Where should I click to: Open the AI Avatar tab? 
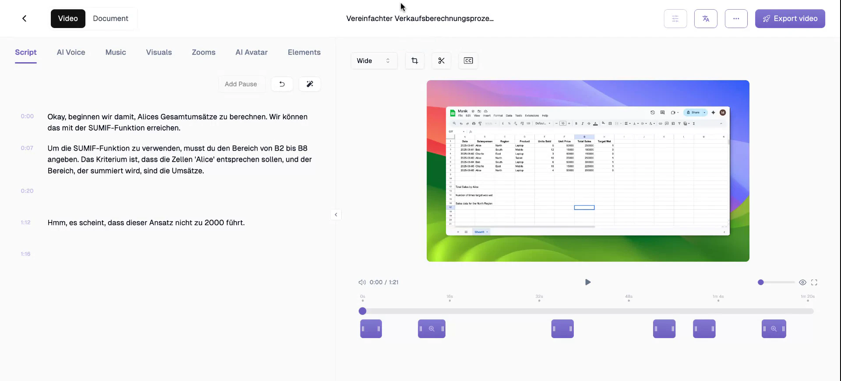point(251,53)
